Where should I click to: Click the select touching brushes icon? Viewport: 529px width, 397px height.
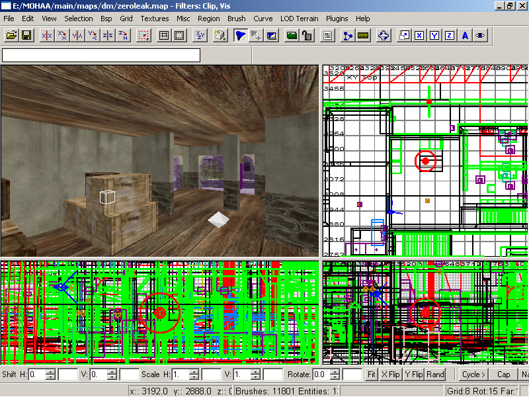coord(164,35)
